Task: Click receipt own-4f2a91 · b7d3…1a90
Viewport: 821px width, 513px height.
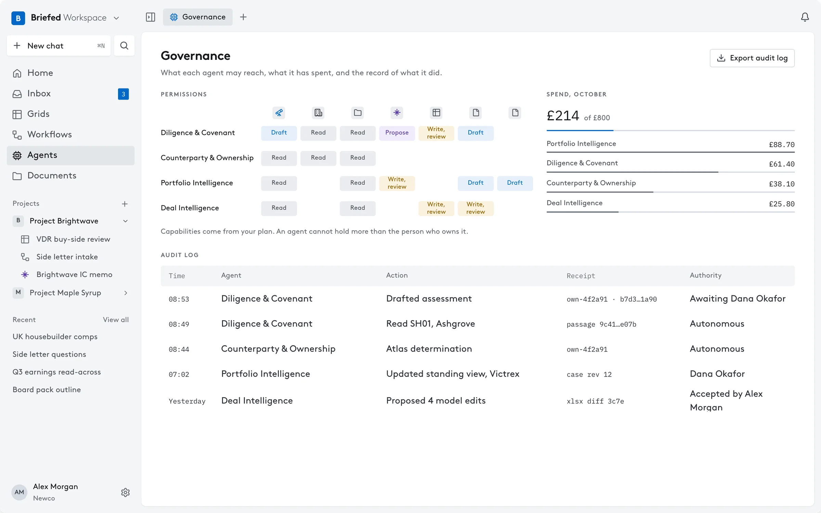Action: click(612, 299)
